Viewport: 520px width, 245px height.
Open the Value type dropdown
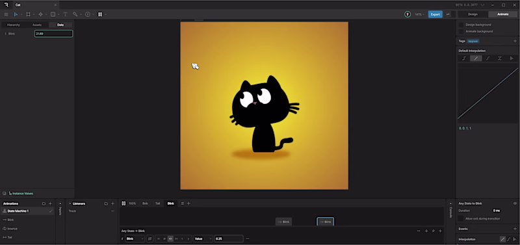[x=203, y=239]
